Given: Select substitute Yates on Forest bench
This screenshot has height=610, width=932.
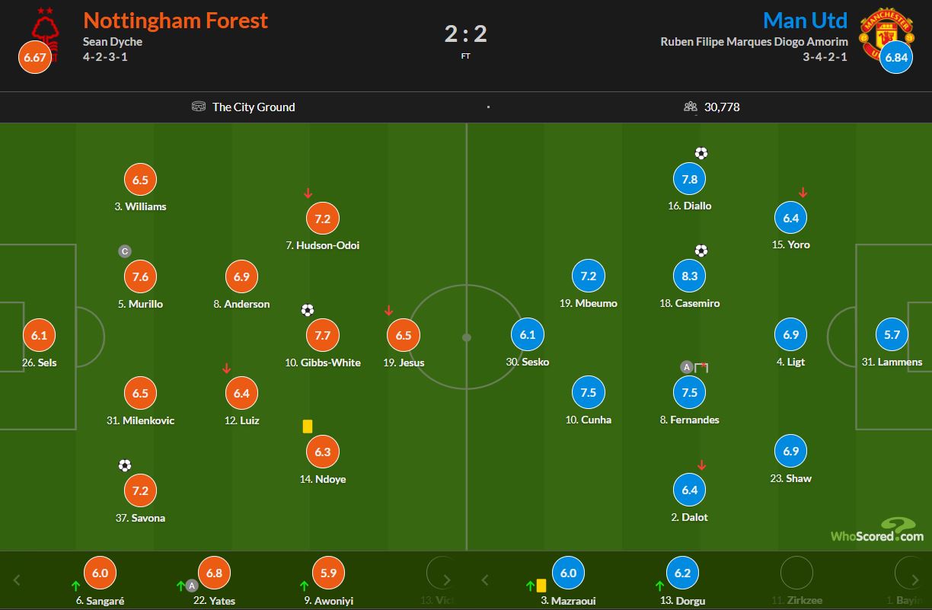Looking at the screenshot, I should click(x=214, y=573).
